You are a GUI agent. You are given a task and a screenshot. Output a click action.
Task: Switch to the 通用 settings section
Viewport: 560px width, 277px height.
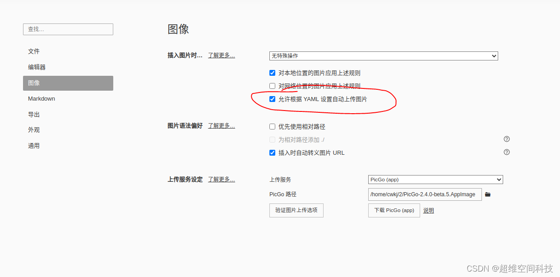coord(34,145)
